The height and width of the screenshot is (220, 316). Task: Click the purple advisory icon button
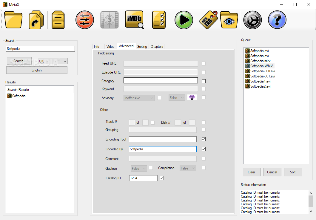(192, 97)
